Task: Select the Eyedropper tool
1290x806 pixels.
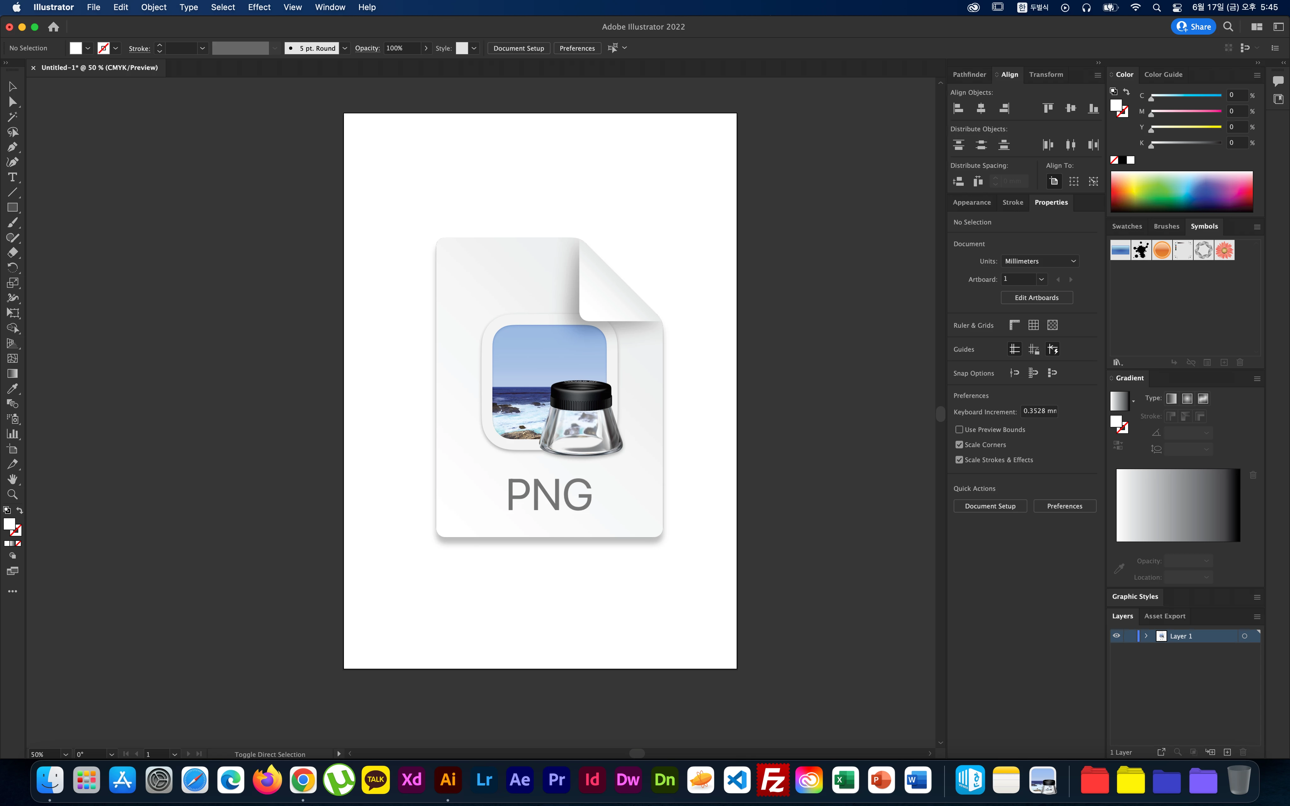Action: [x=12, y=389]
